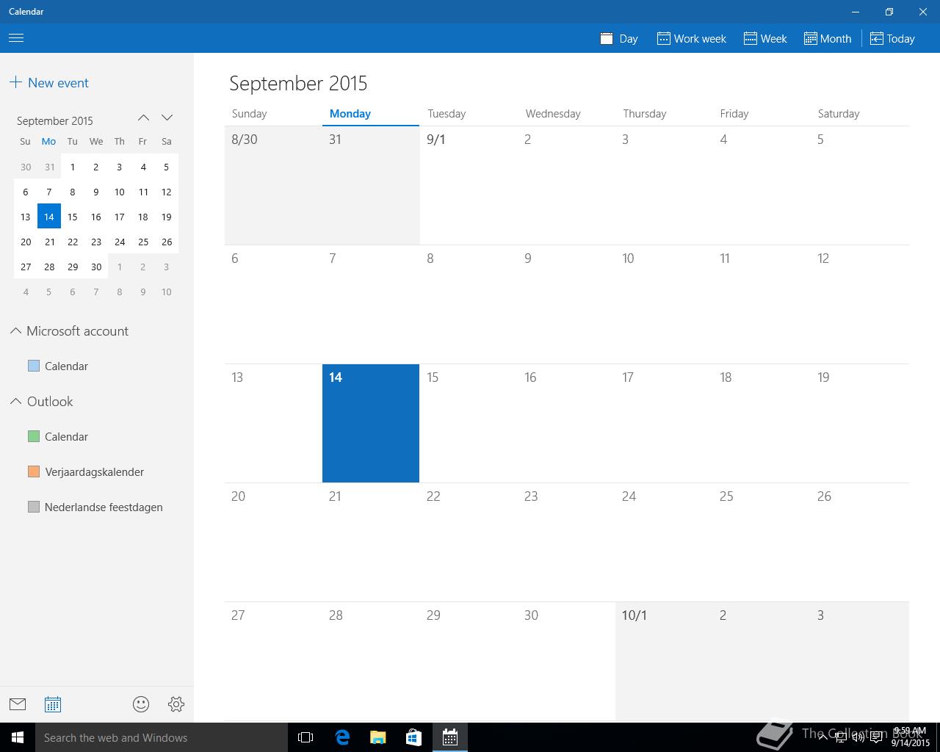This screenshot has width=940, height=752.
Task: Click the taskbar search box
Action: pos(162,737)
